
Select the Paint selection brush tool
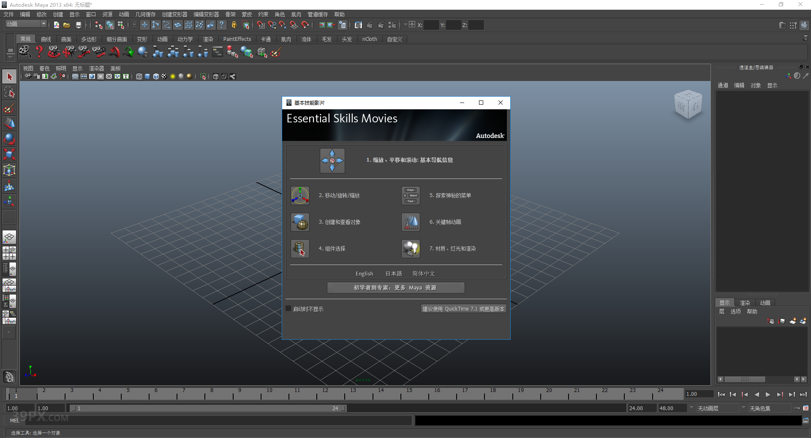coord(9,108)
